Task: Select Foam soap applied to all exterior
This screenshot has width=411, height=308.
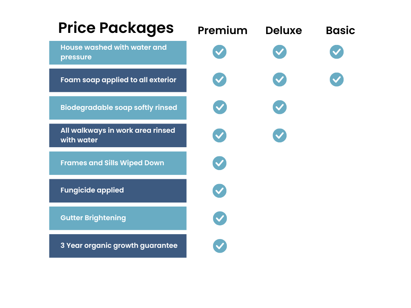Action: tap(118, 80)
